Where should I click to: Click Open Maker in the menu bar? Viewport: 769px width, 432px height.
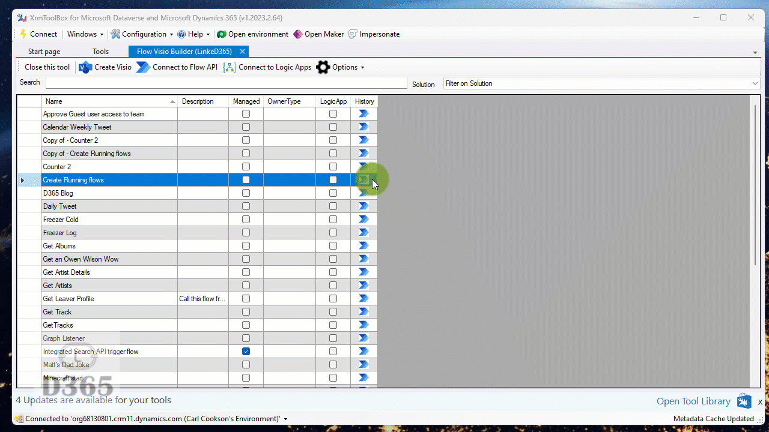[x=318, y=34]
